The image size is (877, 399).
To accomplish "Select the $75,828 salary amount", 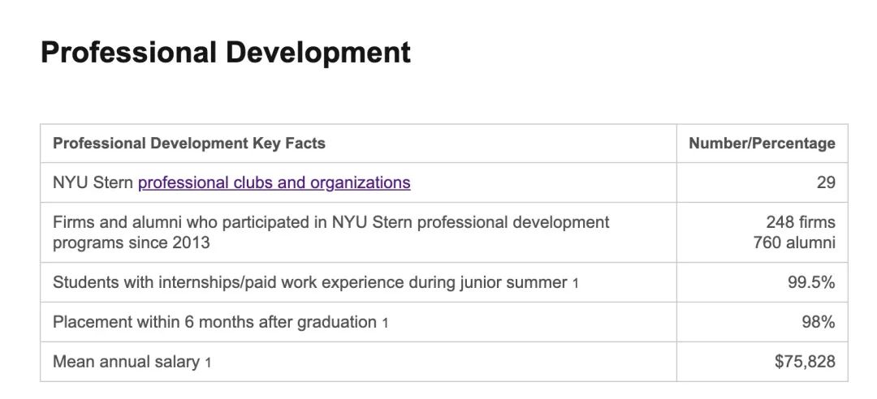I will (x=804, y=362).
